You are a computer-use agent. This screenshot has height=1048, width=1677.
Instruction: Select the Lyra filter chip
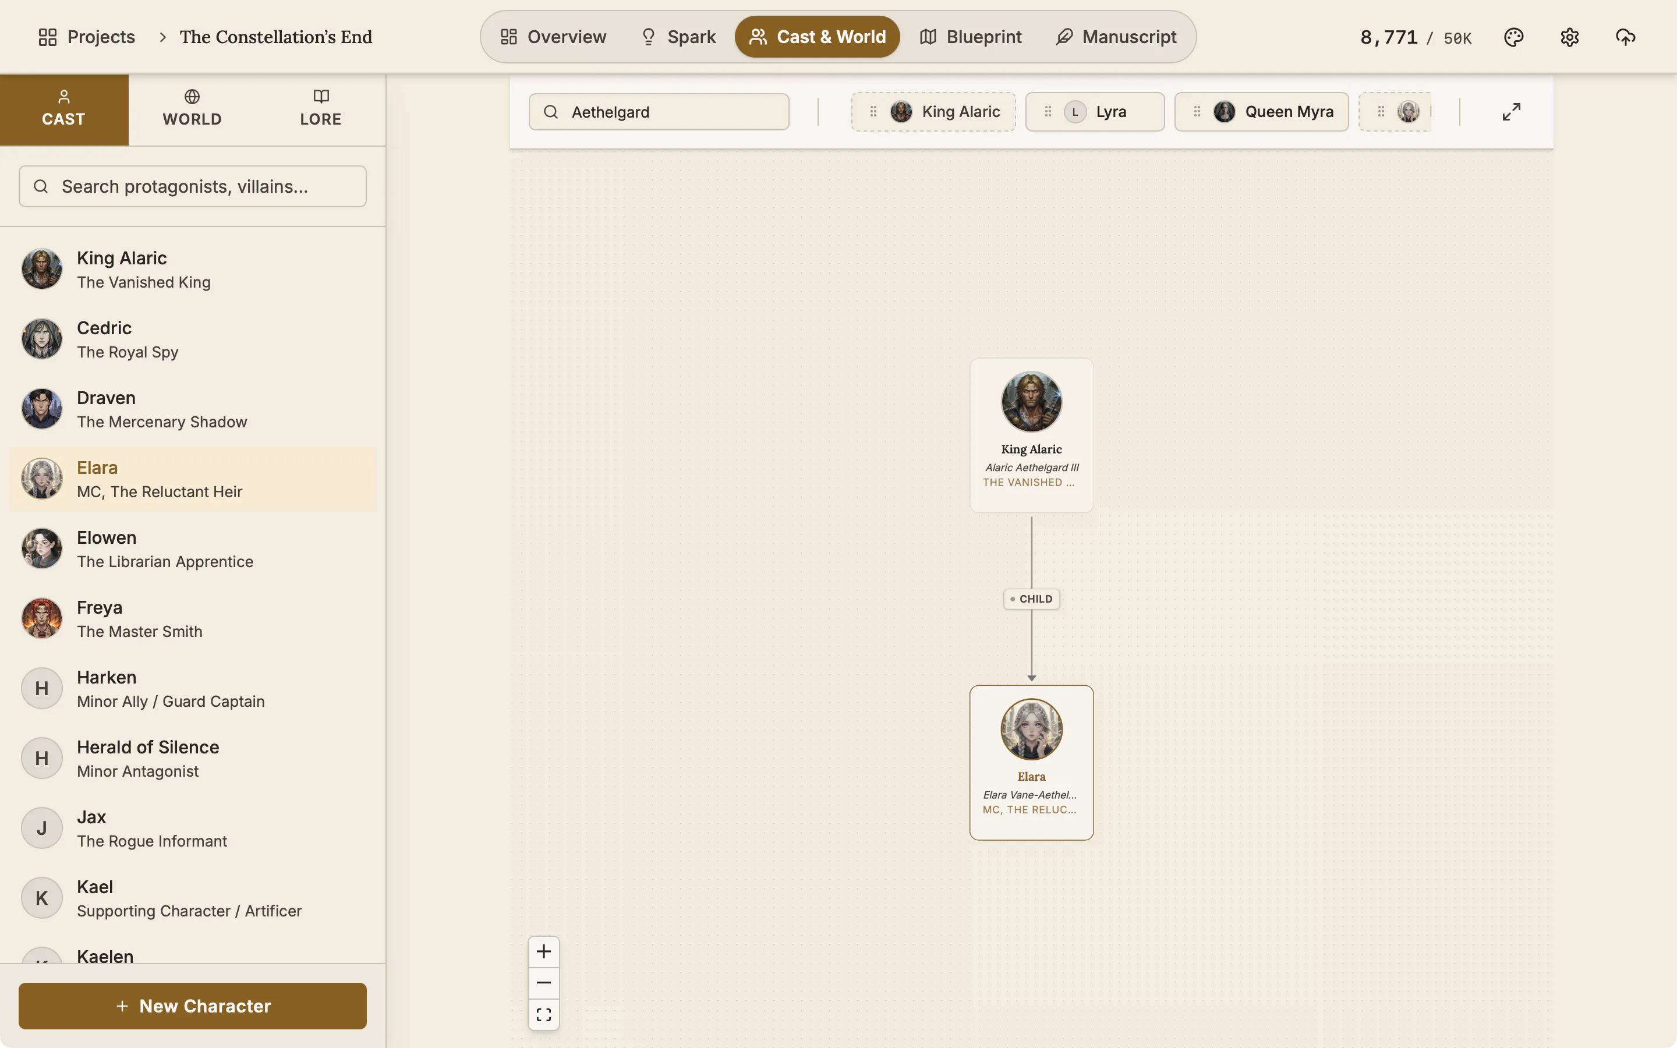click(x=1095, y=112)
